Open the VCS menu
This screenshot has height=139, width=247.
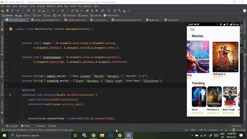pos(80,6)
